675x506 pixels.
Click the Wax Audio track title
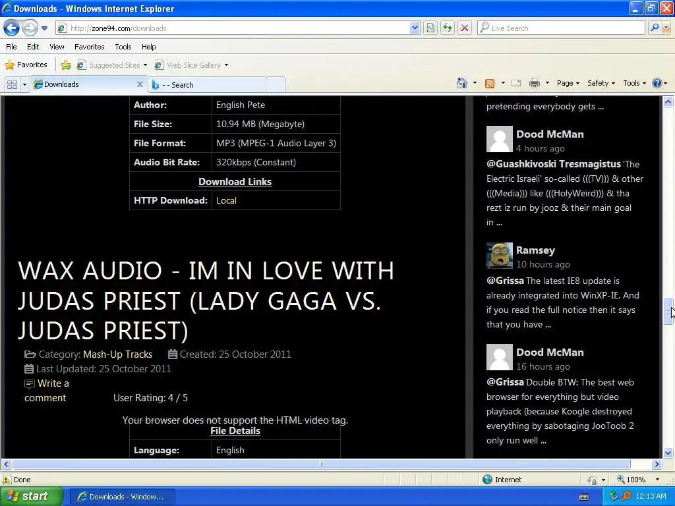[206, 300]
